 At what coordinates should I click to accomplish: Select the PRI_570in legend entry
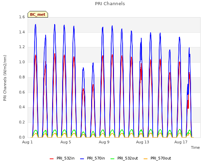(x=93, y=158)
